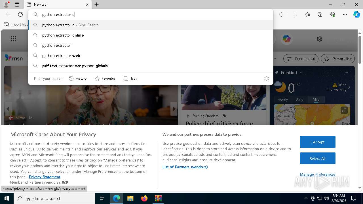Click the back navigation arrow
The image size is (363, 204).
tap(8, 14)
